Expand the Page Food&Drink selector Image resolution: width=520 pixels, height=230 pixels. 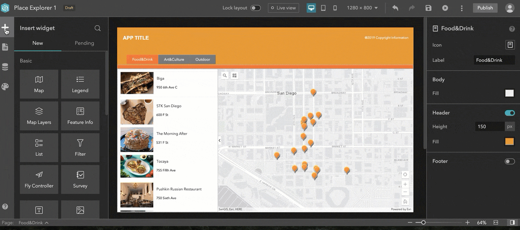pyautogui.click(x=34, y=223)
